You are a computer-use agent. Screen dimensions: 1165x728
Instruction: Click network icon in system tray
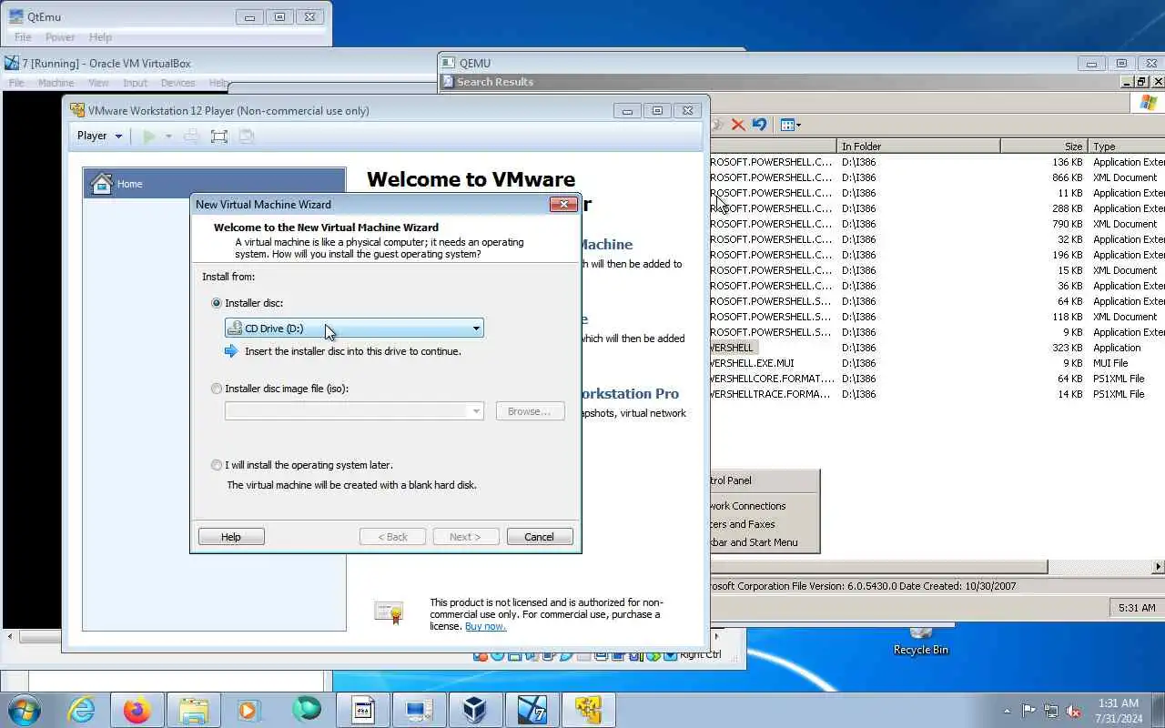coord(1051,711)
